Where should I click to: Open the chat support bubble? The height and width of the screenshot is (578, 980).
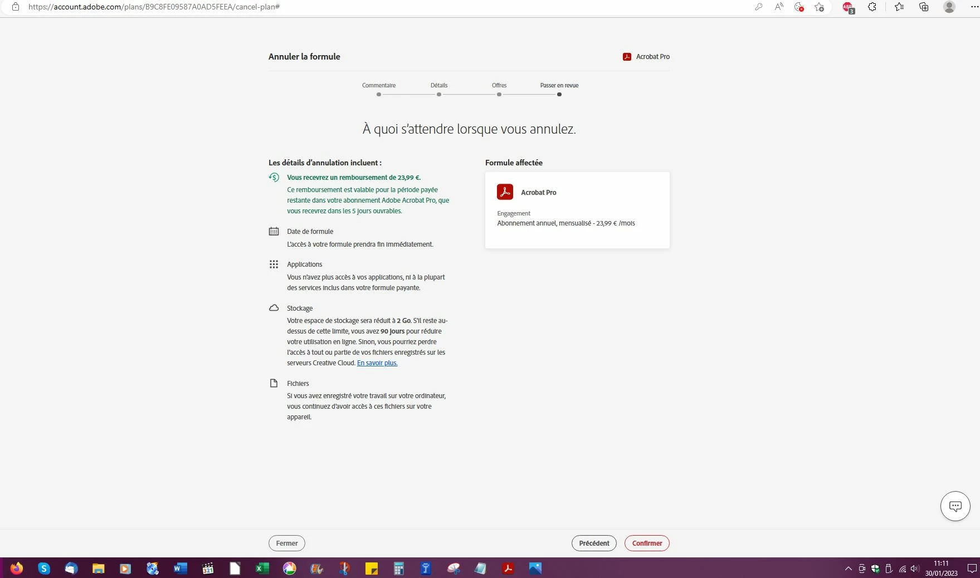tap(955, 506)
